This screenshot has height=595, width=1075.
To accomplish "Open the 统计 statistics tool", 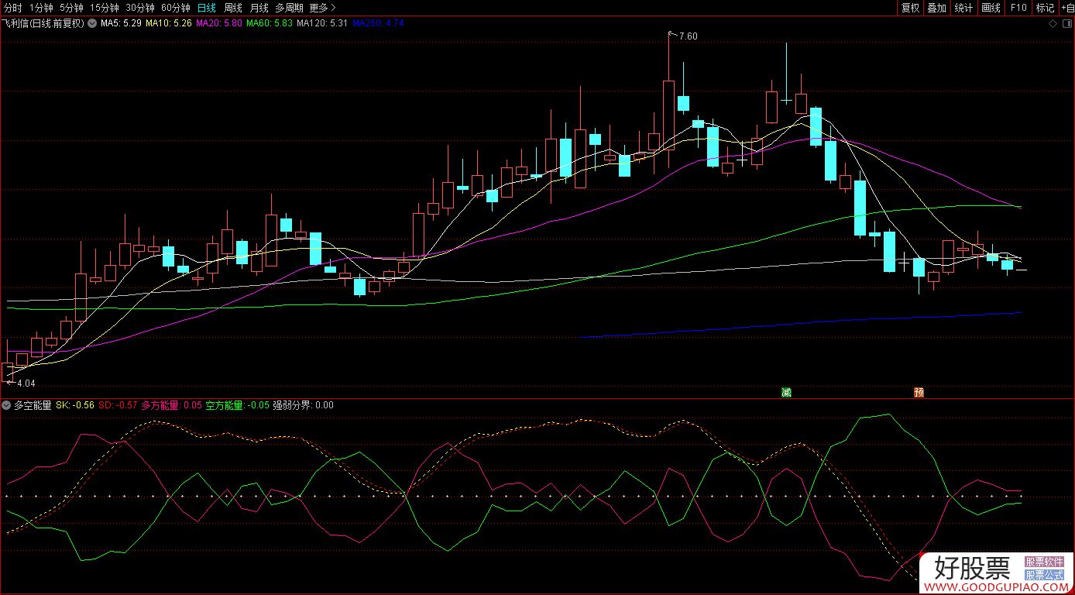I will click(963, 8).
